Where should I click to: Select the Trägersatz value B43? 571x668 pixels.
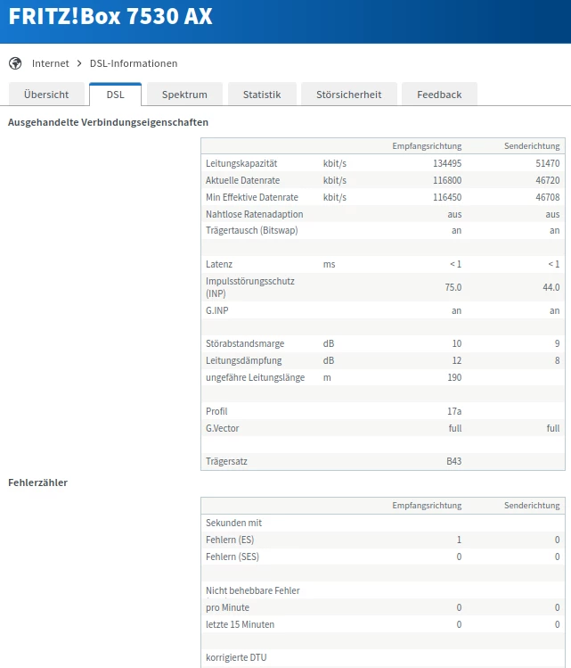pos(454,461)
